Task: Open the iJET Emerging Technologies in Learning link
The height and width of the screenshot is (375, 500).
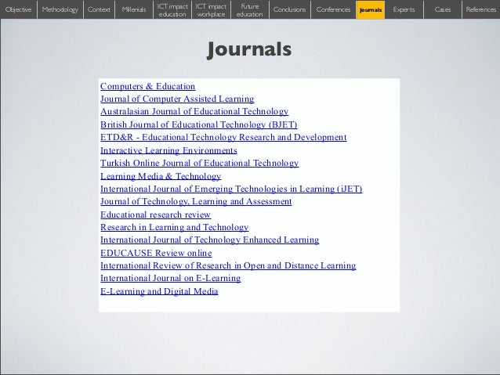Action: [231, 189]
